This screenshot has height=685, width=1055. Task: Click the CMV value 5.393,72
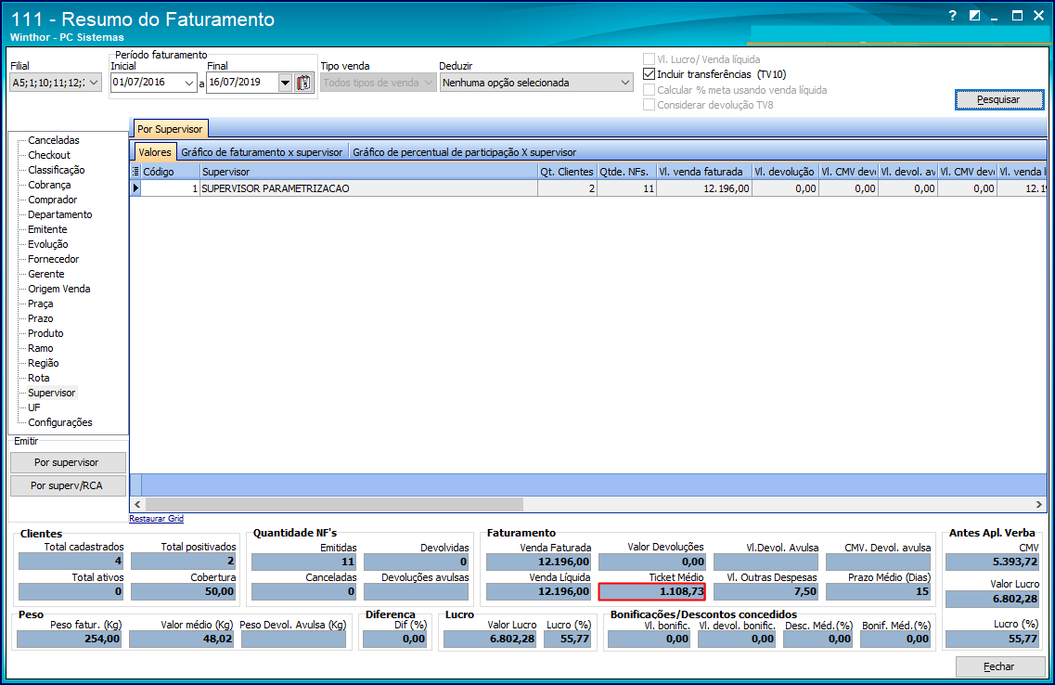pyautogui.click(x=992, y=562)
